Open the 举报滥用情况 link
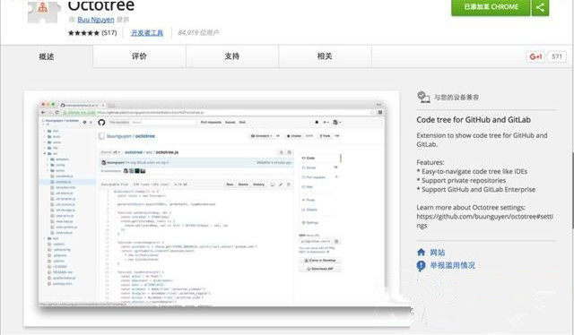The width and height of the screenshot is (574, 335). [452, 265]
